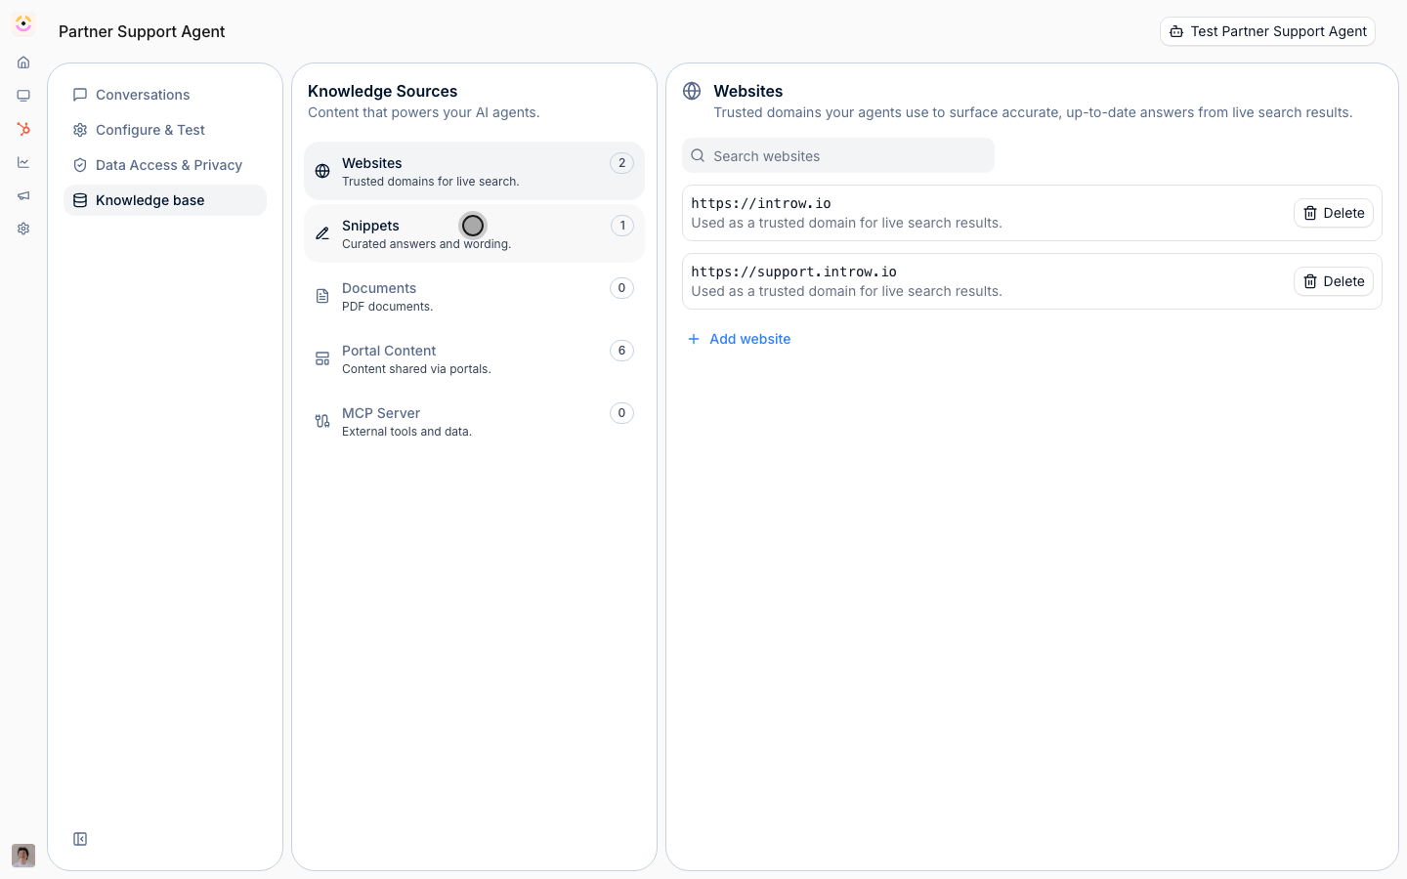Open the monitor icon in left rail
This screenshot has width=1407, height=879.
23,96
